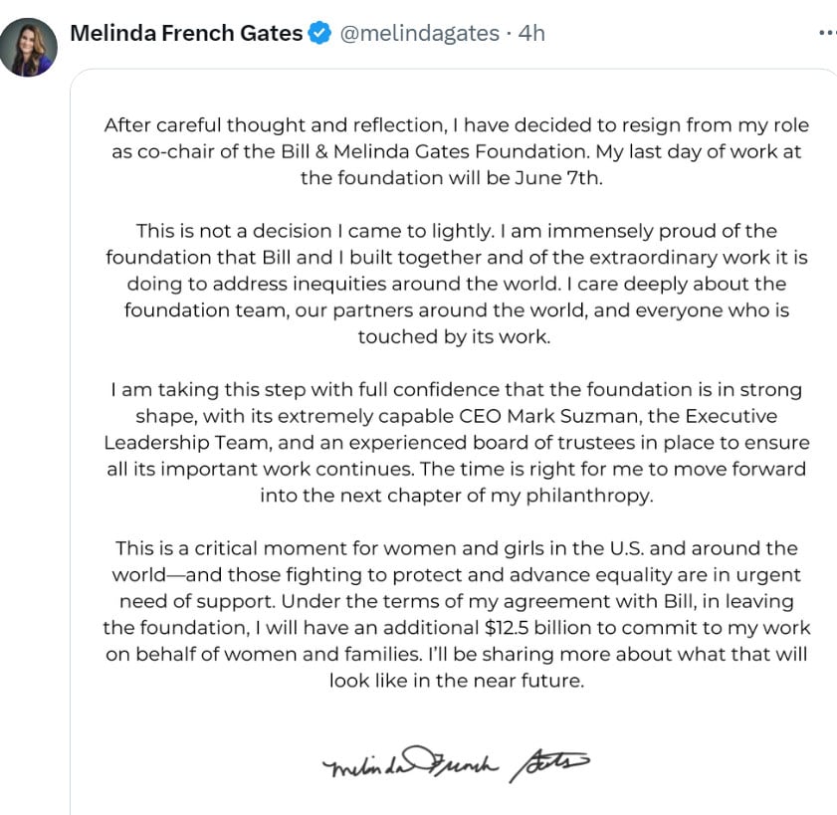
Task: Open Melinda French Gates' profile avatar
Action: click(x=28, y=47)
